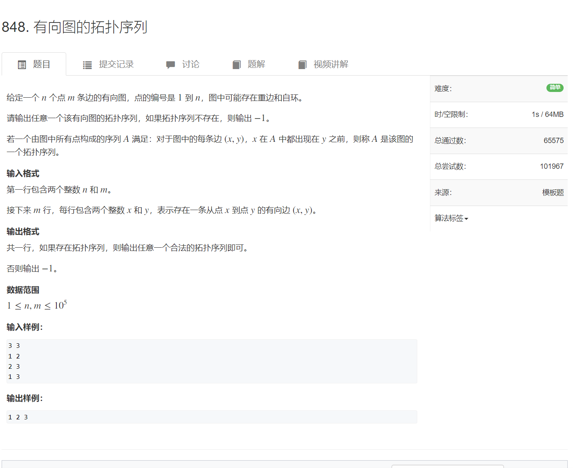Click the 简单 difficulty badge
This screenshot has width=573, height=468.
coord(555,87)
